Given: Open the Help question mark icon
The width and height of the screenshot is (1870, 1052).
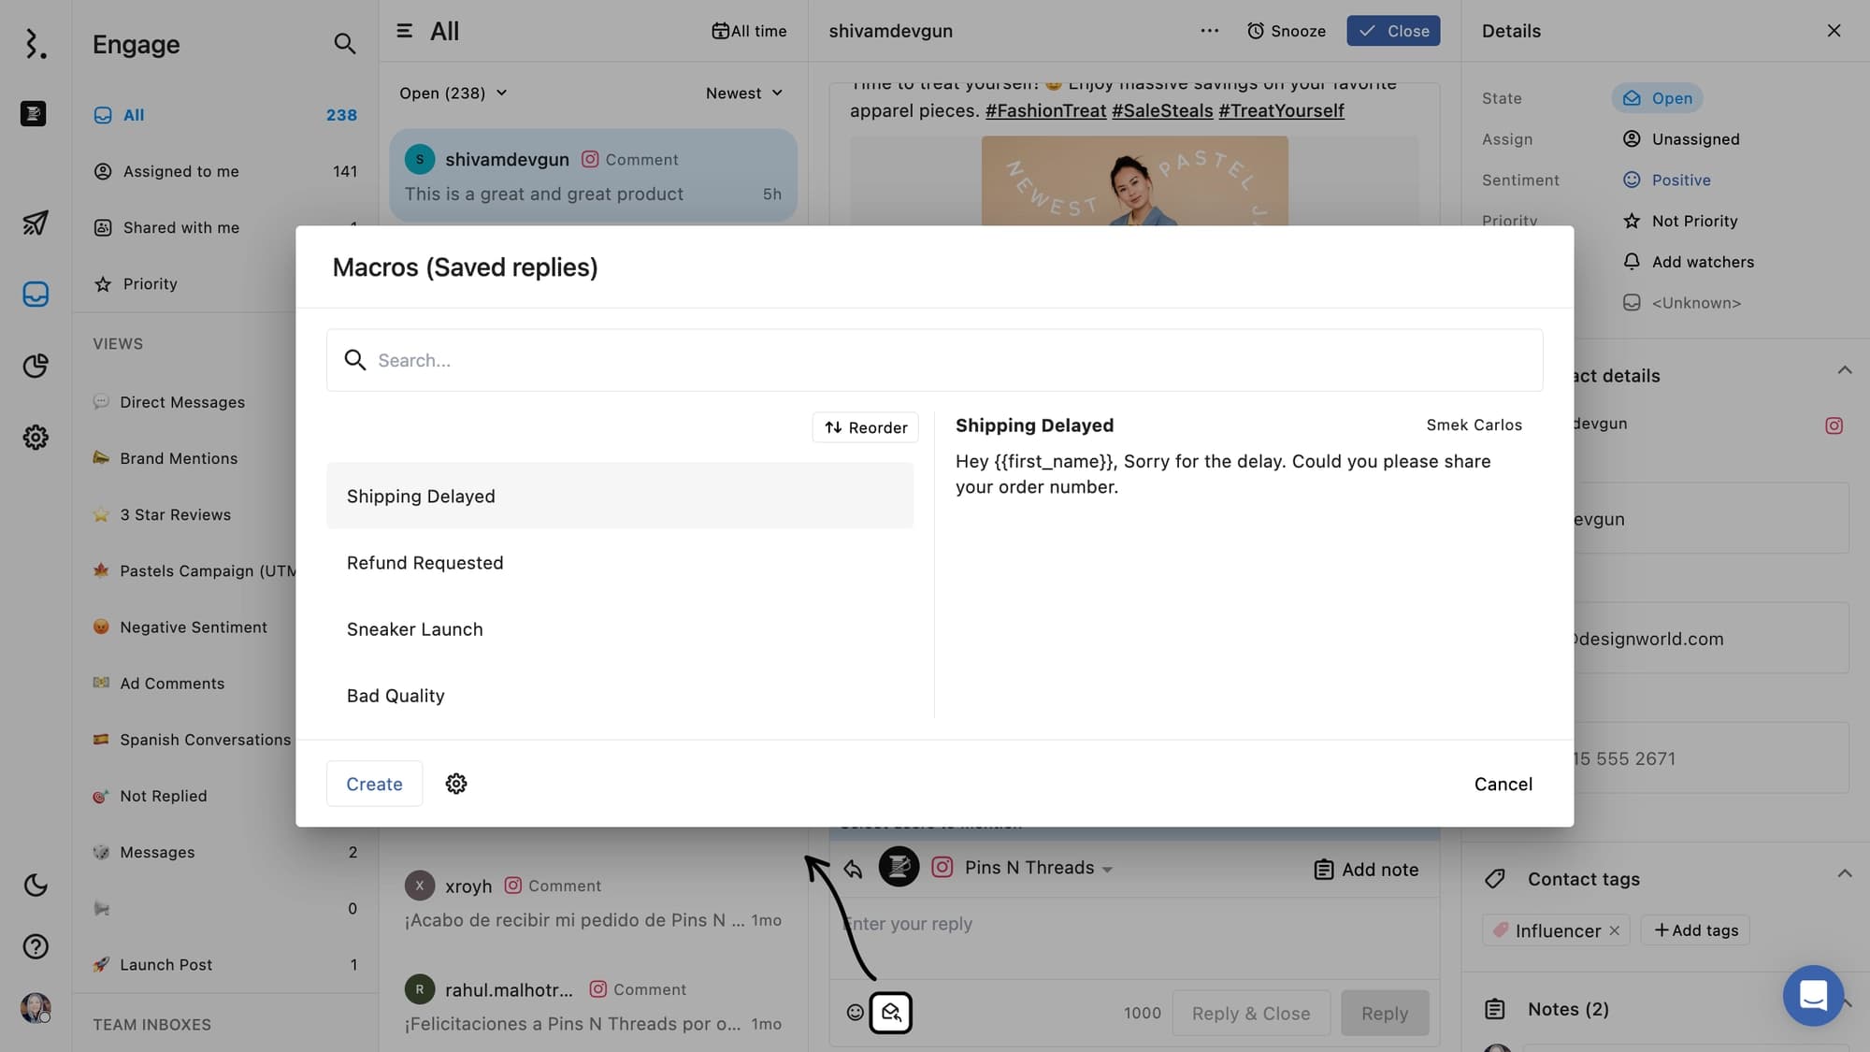Looking at the screenshot, I should (x=36, y=945).
